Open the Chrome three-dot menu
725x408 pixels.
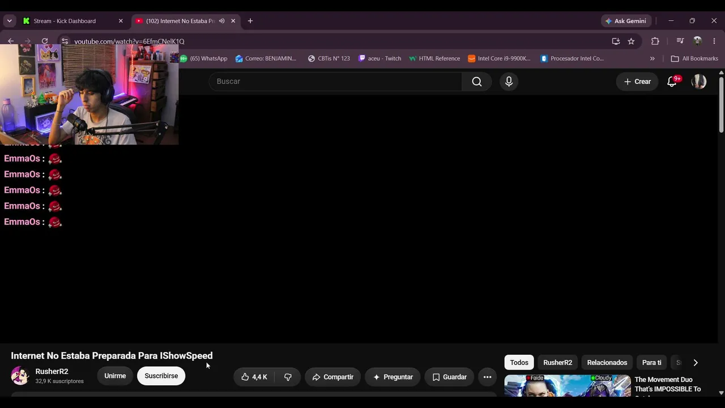[714, 41]
